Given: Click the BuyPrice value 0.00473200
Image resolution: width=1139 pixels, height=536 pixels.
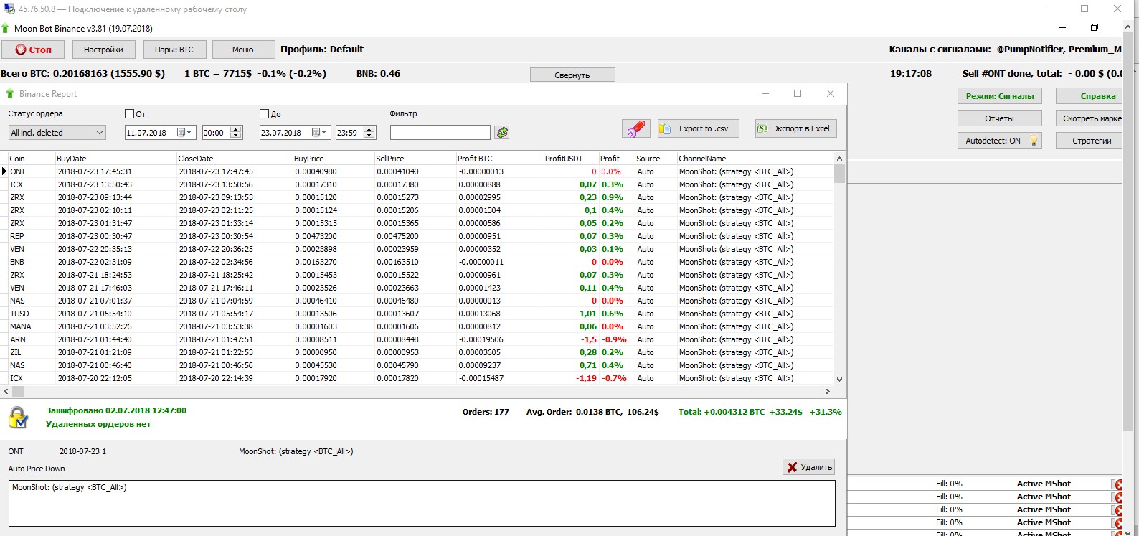Looking at the screenshot, I should pos(316,236).
